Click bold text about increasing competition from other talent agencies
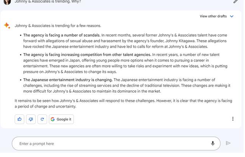245x157 pixels. [87, 55]
